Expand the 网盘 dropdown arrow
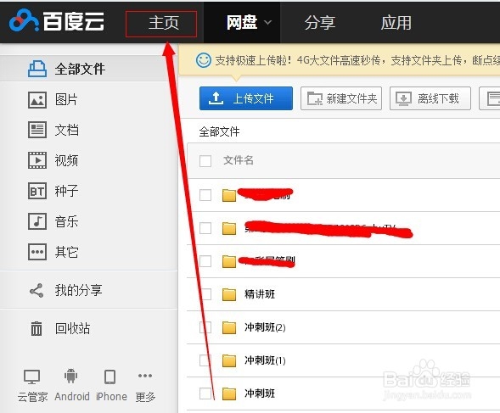500x413 pixels. pyautogui.click(x=268, y=22)
